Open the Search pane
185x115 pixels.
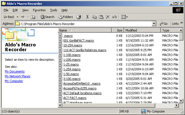click(x=47, y=17)
